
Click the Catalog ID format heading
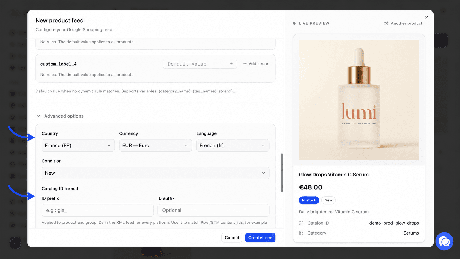(x=60, y=189)
